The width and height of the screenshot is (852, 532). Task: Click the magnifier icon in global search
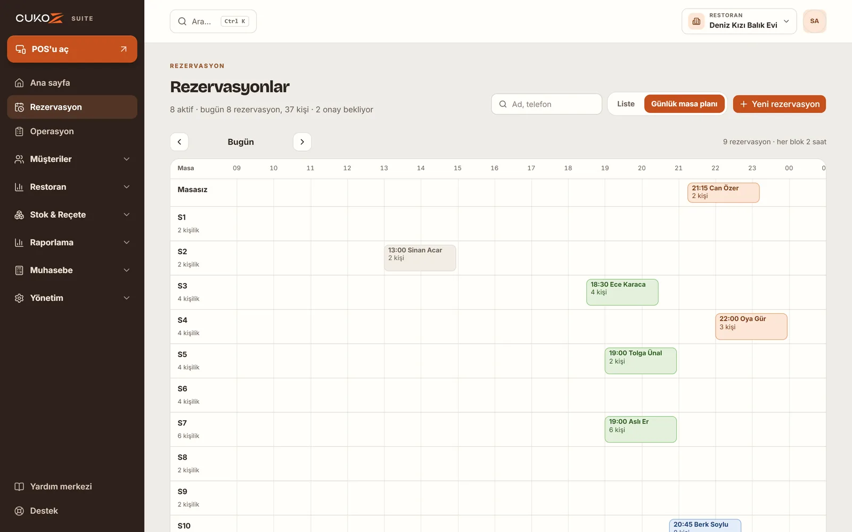(182, 21)
